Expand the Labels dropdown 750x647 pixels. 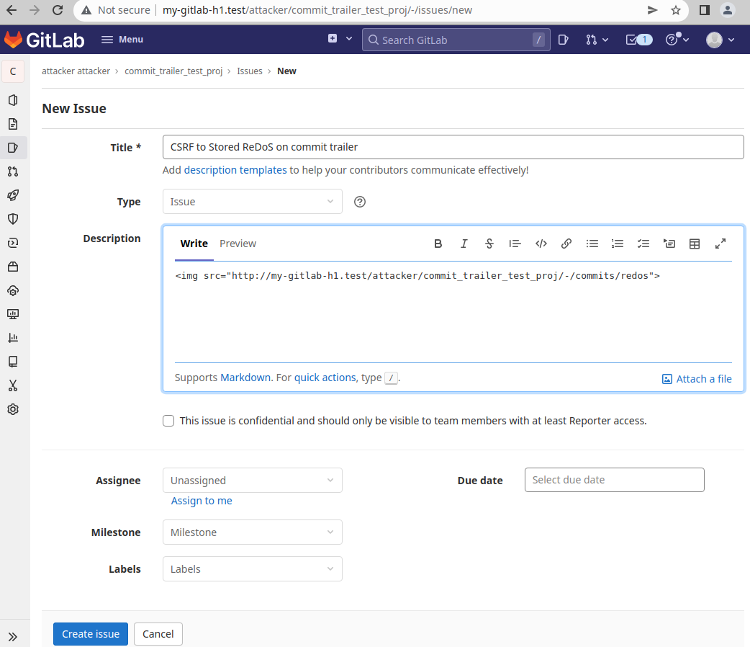pos(252,569)
